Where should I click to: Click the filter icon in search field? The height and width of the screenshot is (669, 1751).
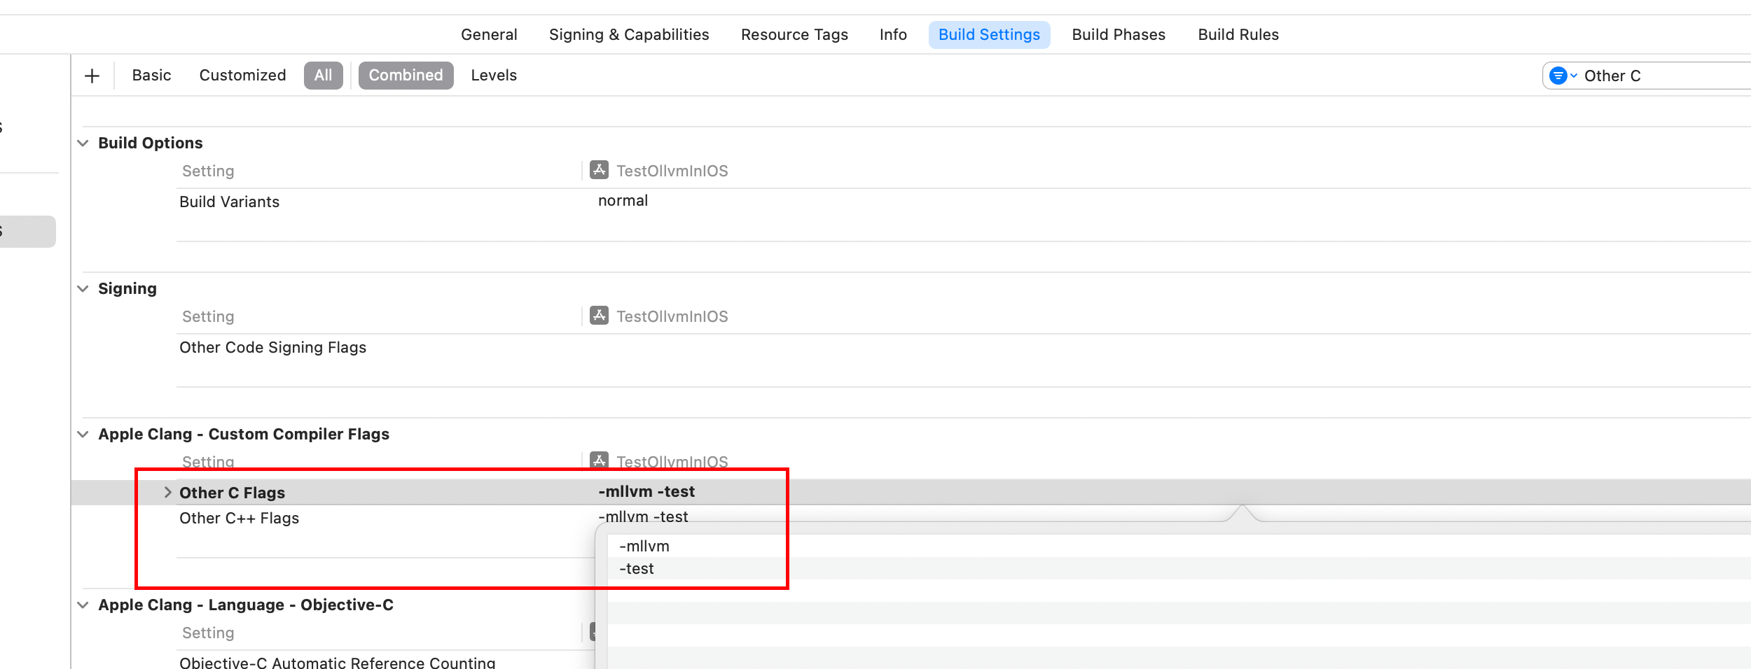(1559, 76)
